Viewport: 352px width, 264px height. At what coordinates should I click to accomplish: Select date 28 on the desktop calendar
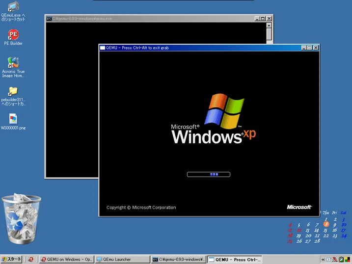click(x=317, y=241)
